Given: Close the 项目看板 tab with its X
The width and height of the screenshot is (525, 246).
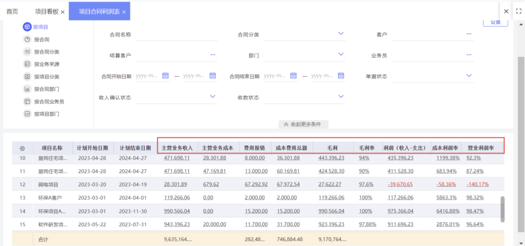Looking at the screenshot, I should click(x=63, y=12).
